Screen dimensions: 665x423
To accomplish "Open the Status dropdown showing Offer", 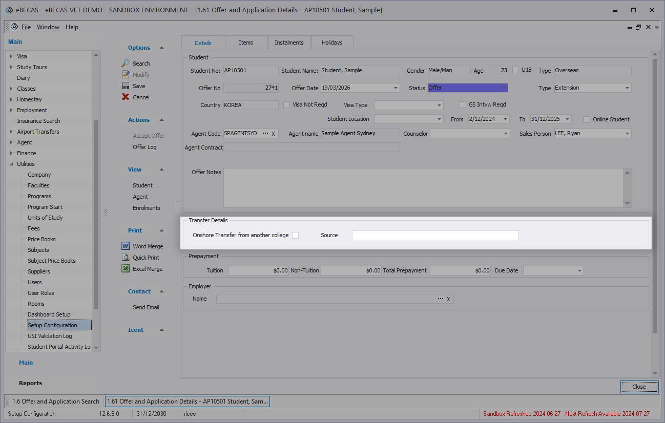I will [504, 88].
